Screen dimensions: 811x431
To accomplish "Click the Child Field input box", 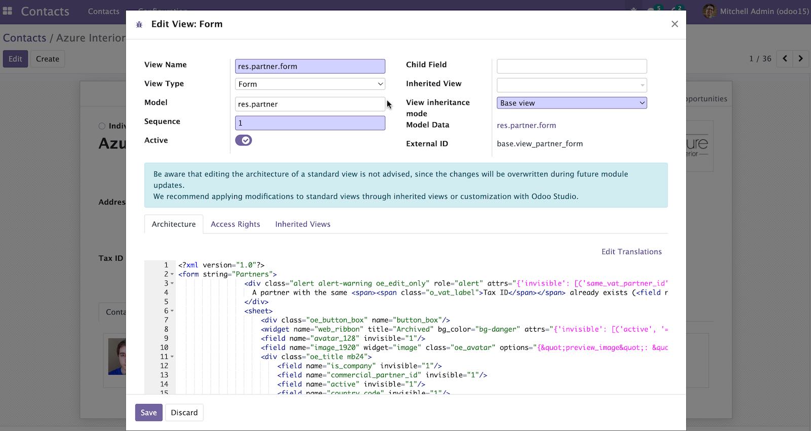I will pos(572,66).
